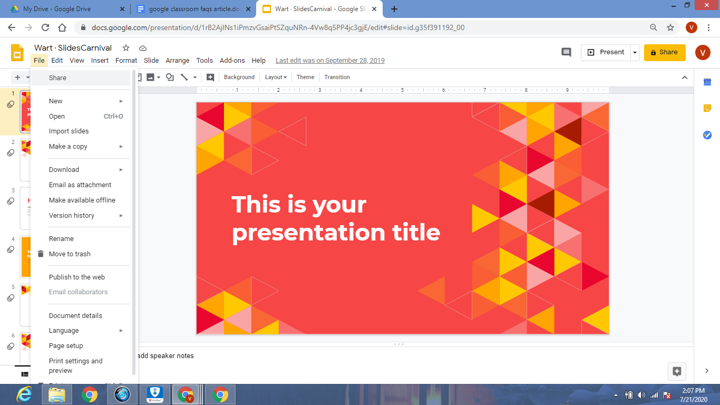720x405 pixels.
Task: Choose Publish to the web
Action: point(80,277)
